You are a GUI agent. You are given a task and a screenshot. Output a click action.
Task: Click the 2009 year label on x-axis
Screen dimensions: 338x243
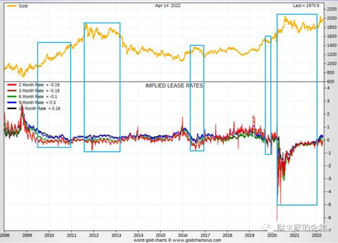pos(27,235)
